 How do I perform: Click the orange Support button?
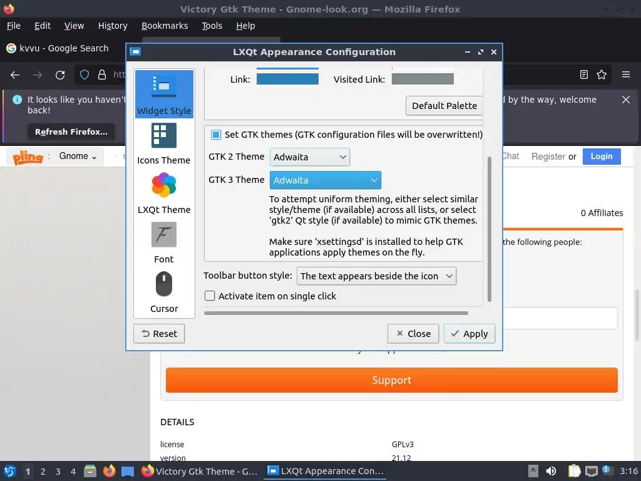(x=392, y=380)
